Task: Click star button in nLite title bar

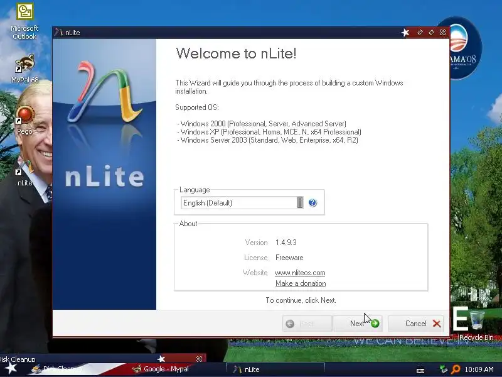Action: [405, 33]
